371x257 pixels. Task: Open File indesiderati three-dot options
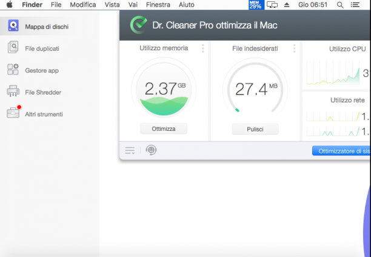coord(295,48)
